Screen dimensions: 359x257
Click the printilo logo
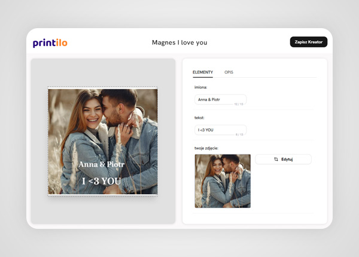[x=50, y=43]
